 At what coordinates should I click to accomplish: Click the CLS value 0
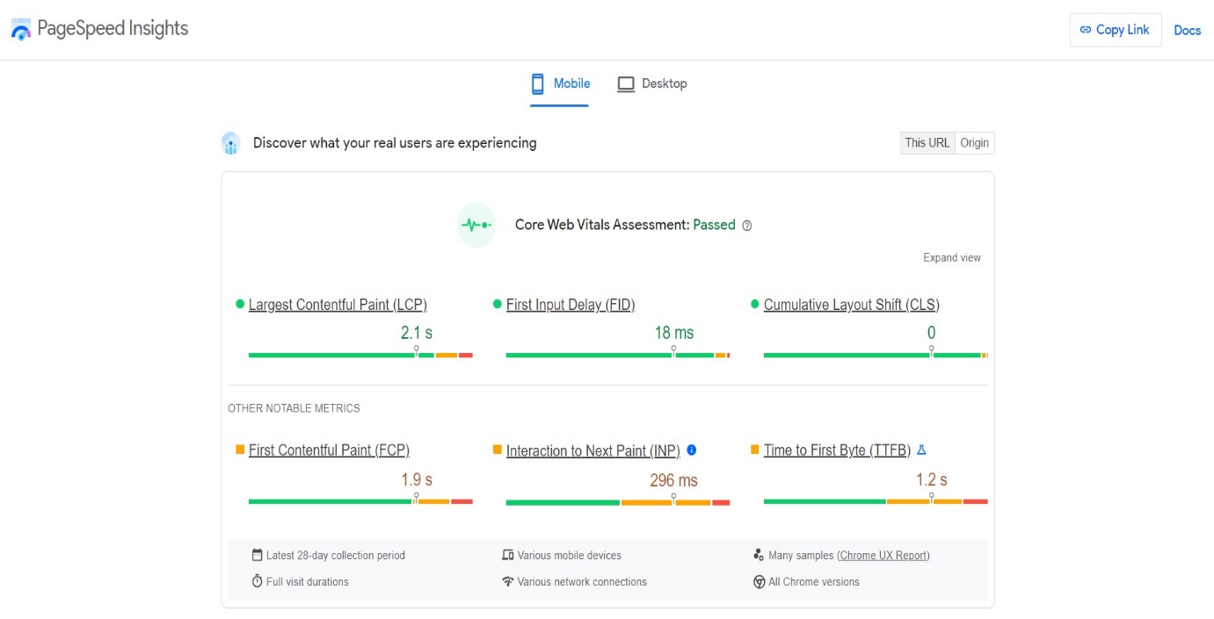click(932, 333)
